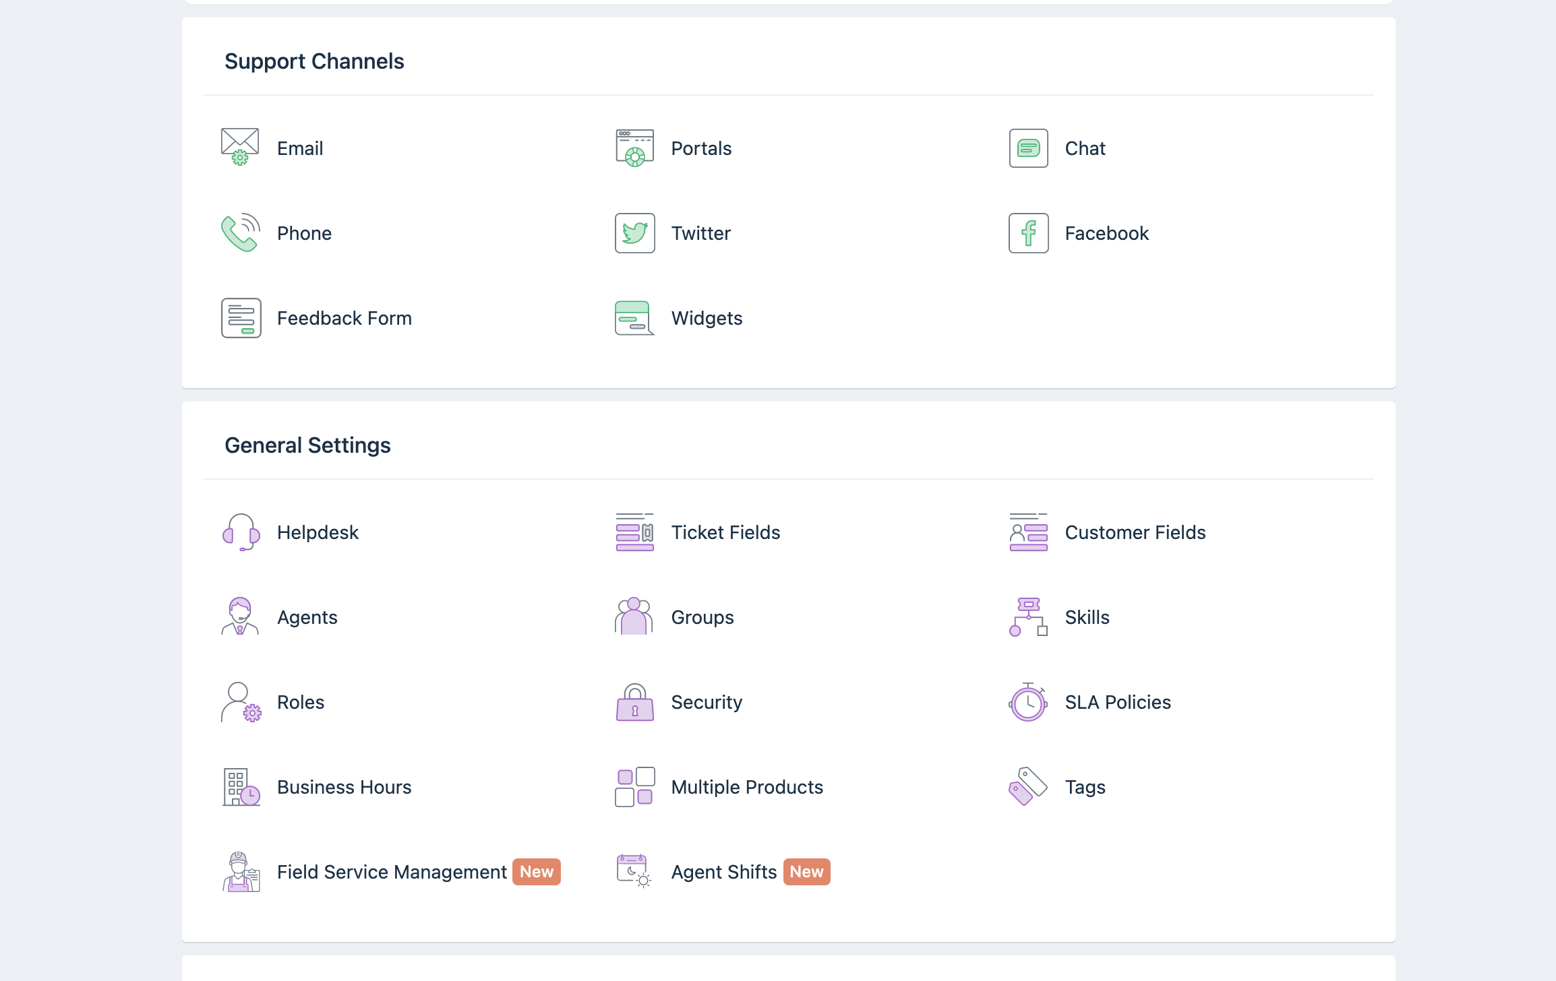
Task: Open Business Hours settings
Action: (344, 787)
